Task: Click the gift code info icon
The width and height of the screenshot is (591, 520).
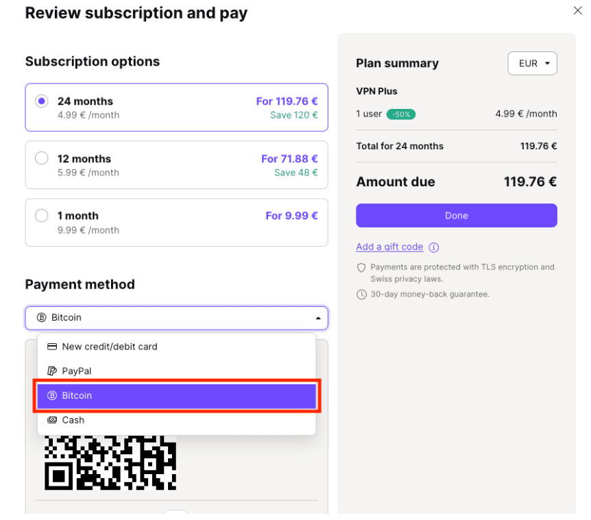Action: (434, 247)
